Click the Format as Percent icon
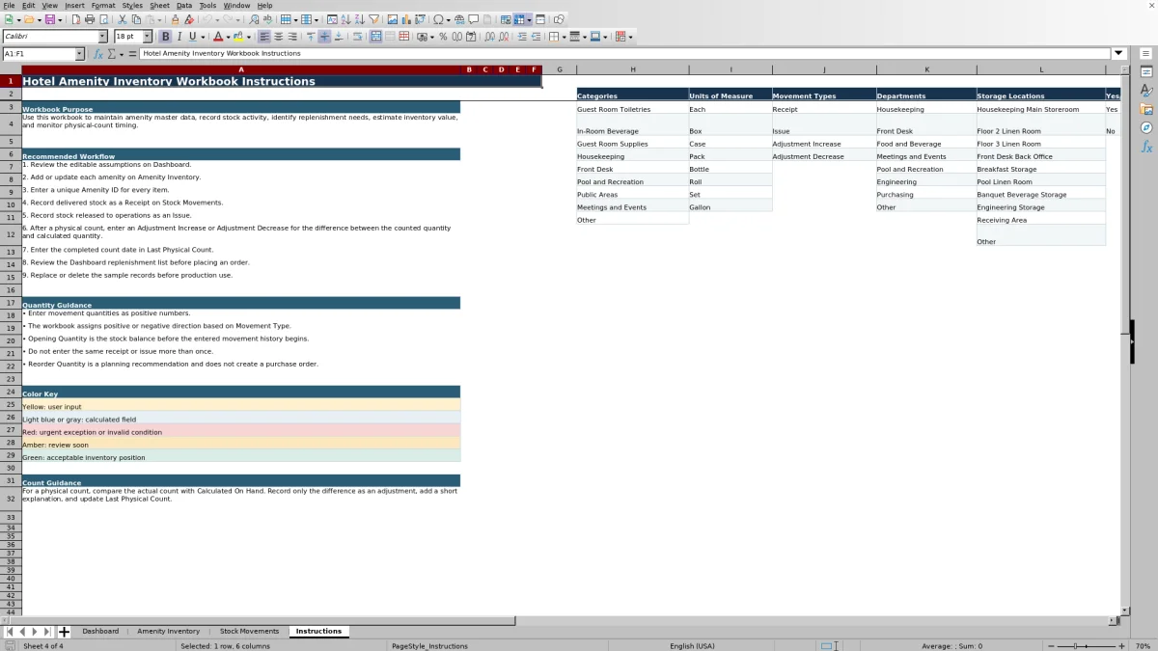Image resolution: width=1158 pixels, height=651 pixels. [x=443, y=37]
